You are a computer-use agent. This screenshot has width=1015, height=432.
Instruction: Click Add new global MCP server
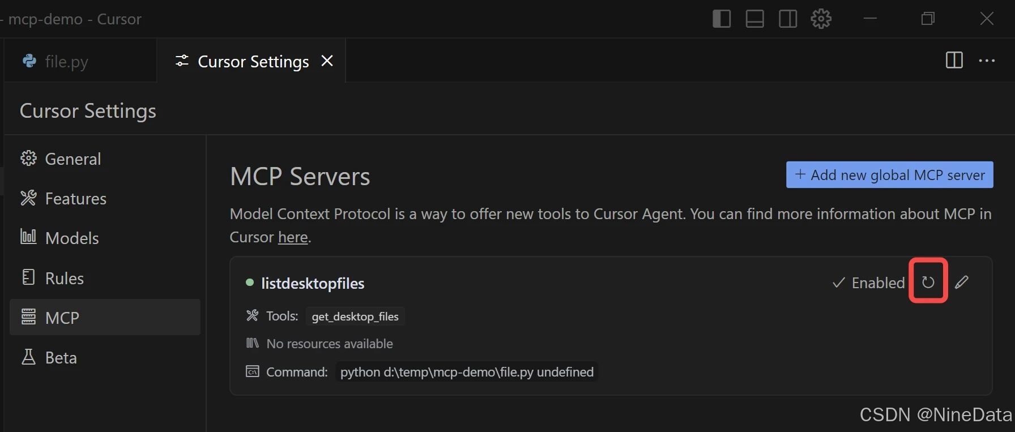[889, 175]
